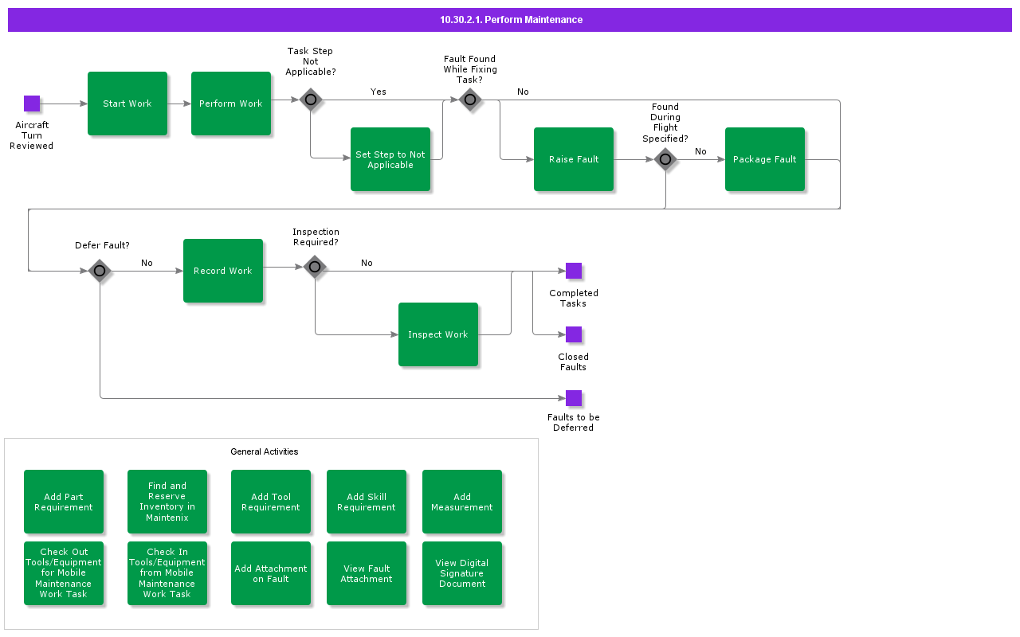This screenshot has width=1020, height=637.
Task: Click the Fault Found While Fixing Task gateway
Action: click(470, 100)
